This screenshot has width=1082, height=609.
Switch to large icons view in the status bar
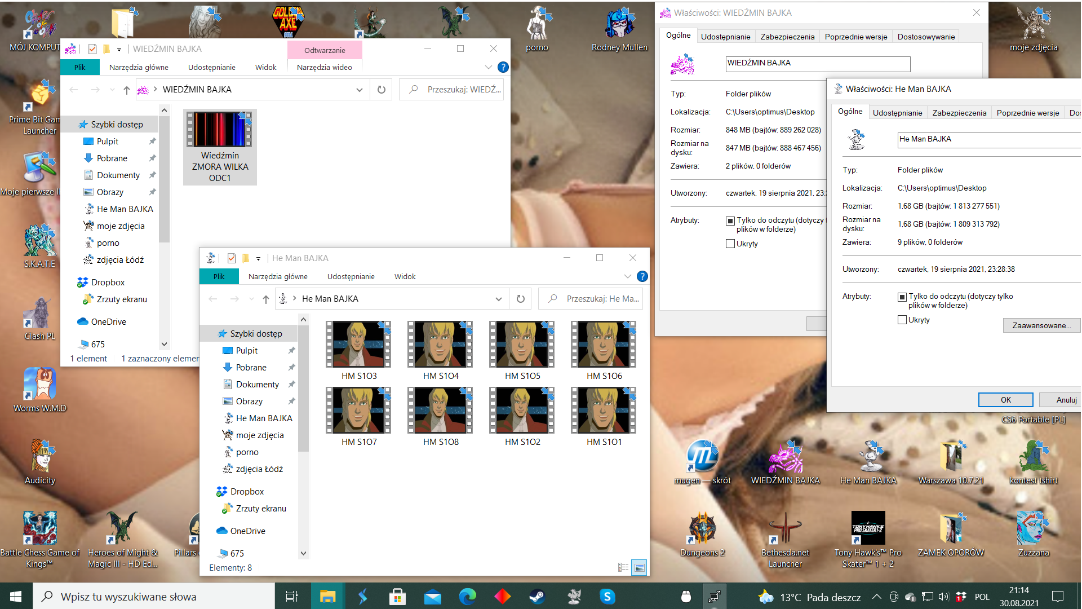click(x=639, y=568)
